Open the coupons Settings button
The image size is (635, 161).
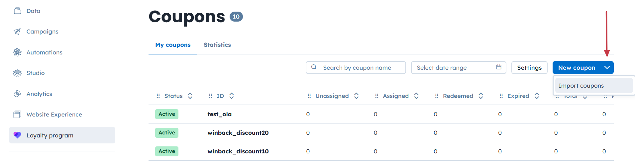pyautogui.click(x=529, y=68)
